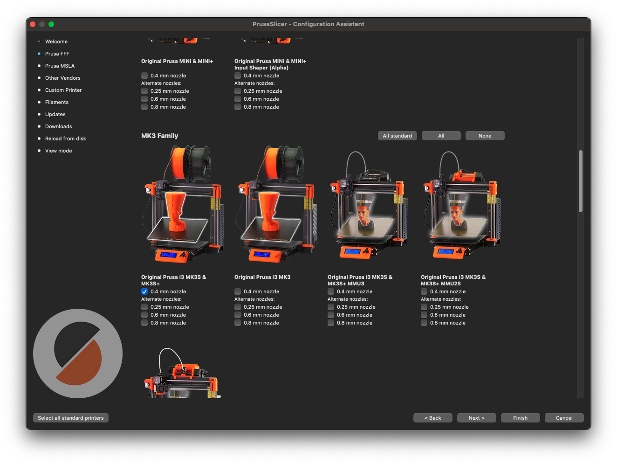
Task: Check 0.4 mm nozzle for MK3S+ MMU3
Action: click(x=331, y=291)
